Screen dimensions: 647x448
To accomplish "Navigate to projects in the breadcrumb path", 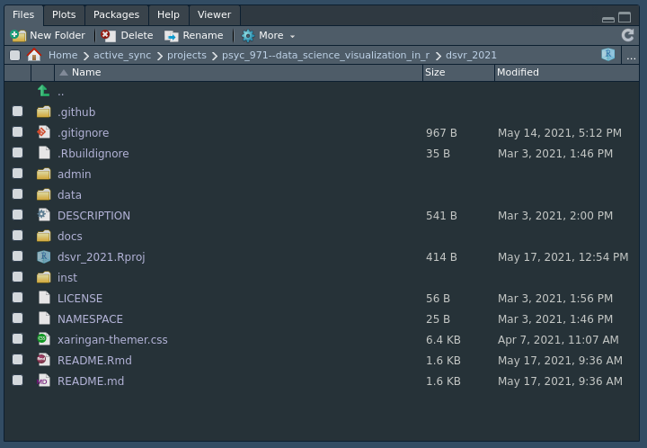I will tap(186, 55).
